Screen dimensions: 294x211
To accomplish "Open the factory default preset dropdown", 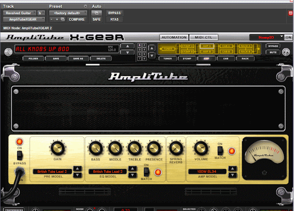I will point(68,13).
